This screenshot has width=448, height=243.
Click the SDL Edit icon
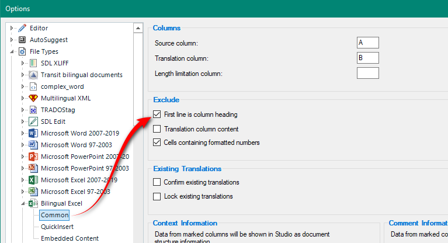tap(33, 121)
